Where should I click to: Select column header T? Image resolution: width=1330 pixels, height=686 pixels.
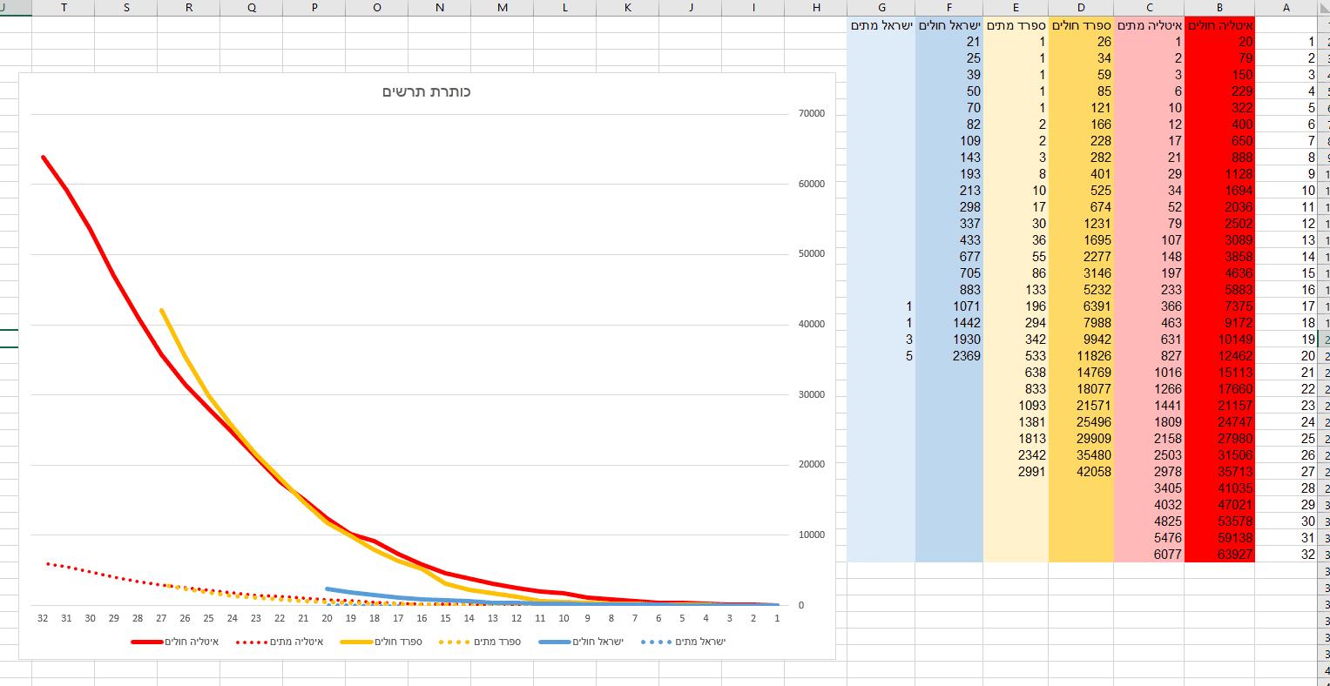click(x=64, y=8)
